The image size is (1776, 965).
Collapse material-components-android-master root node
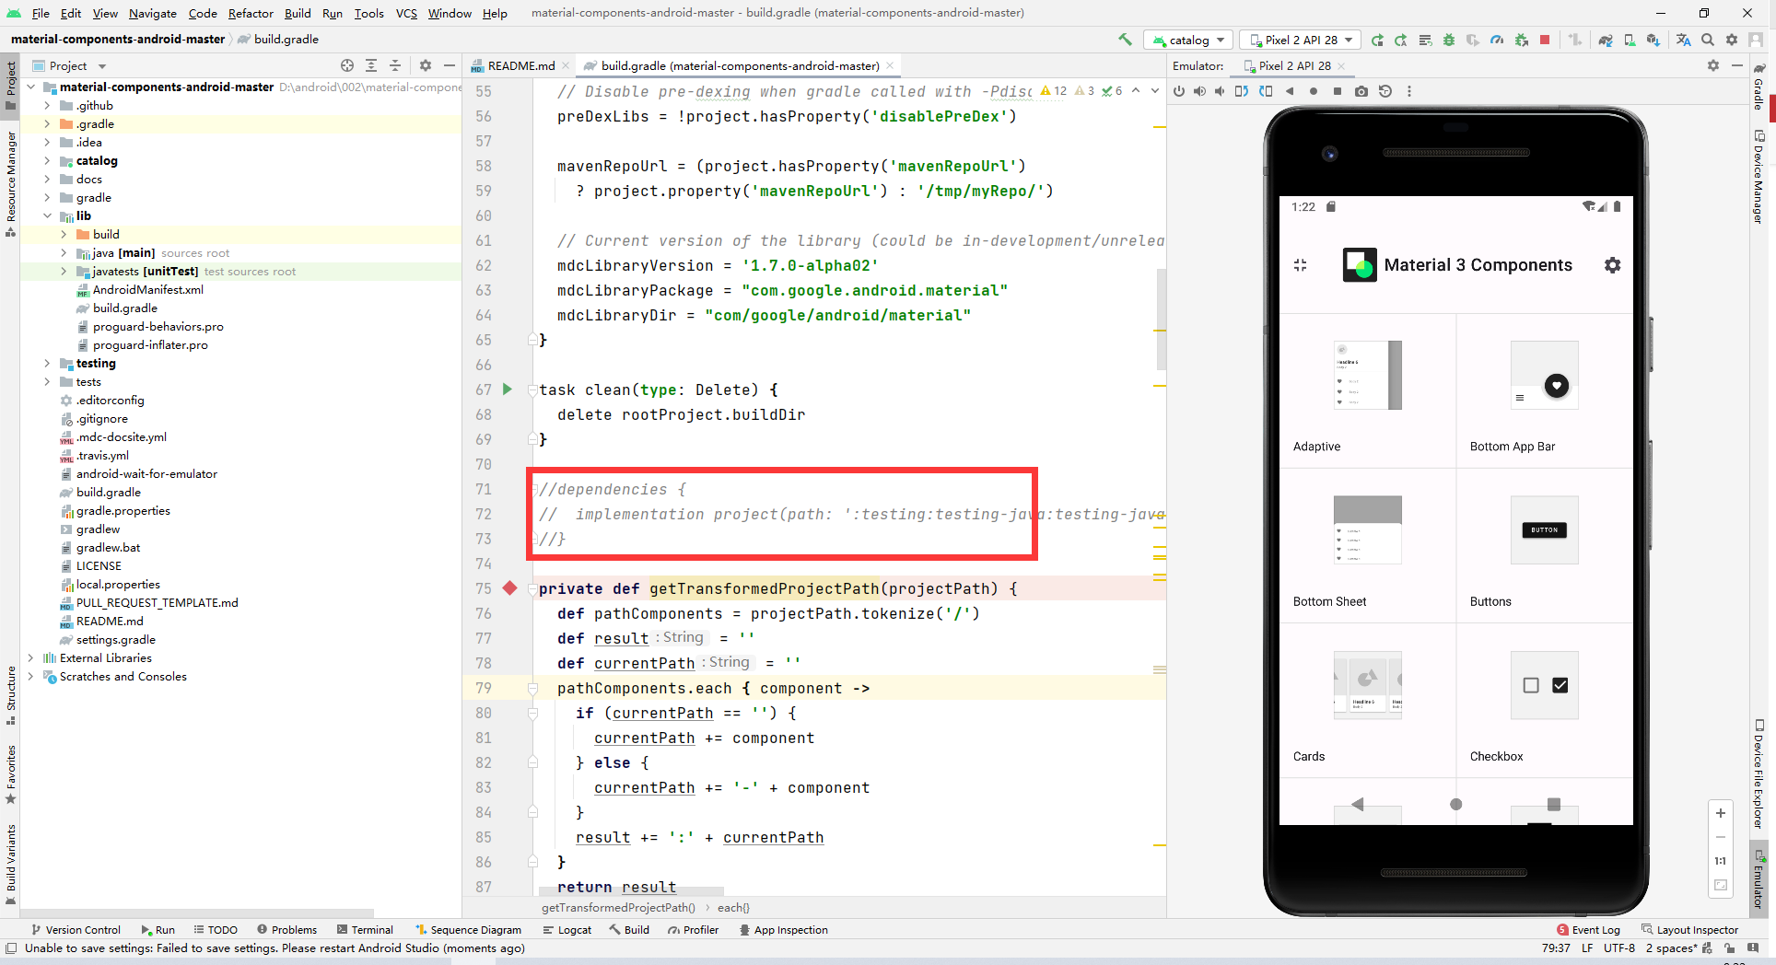coord(30,87)
